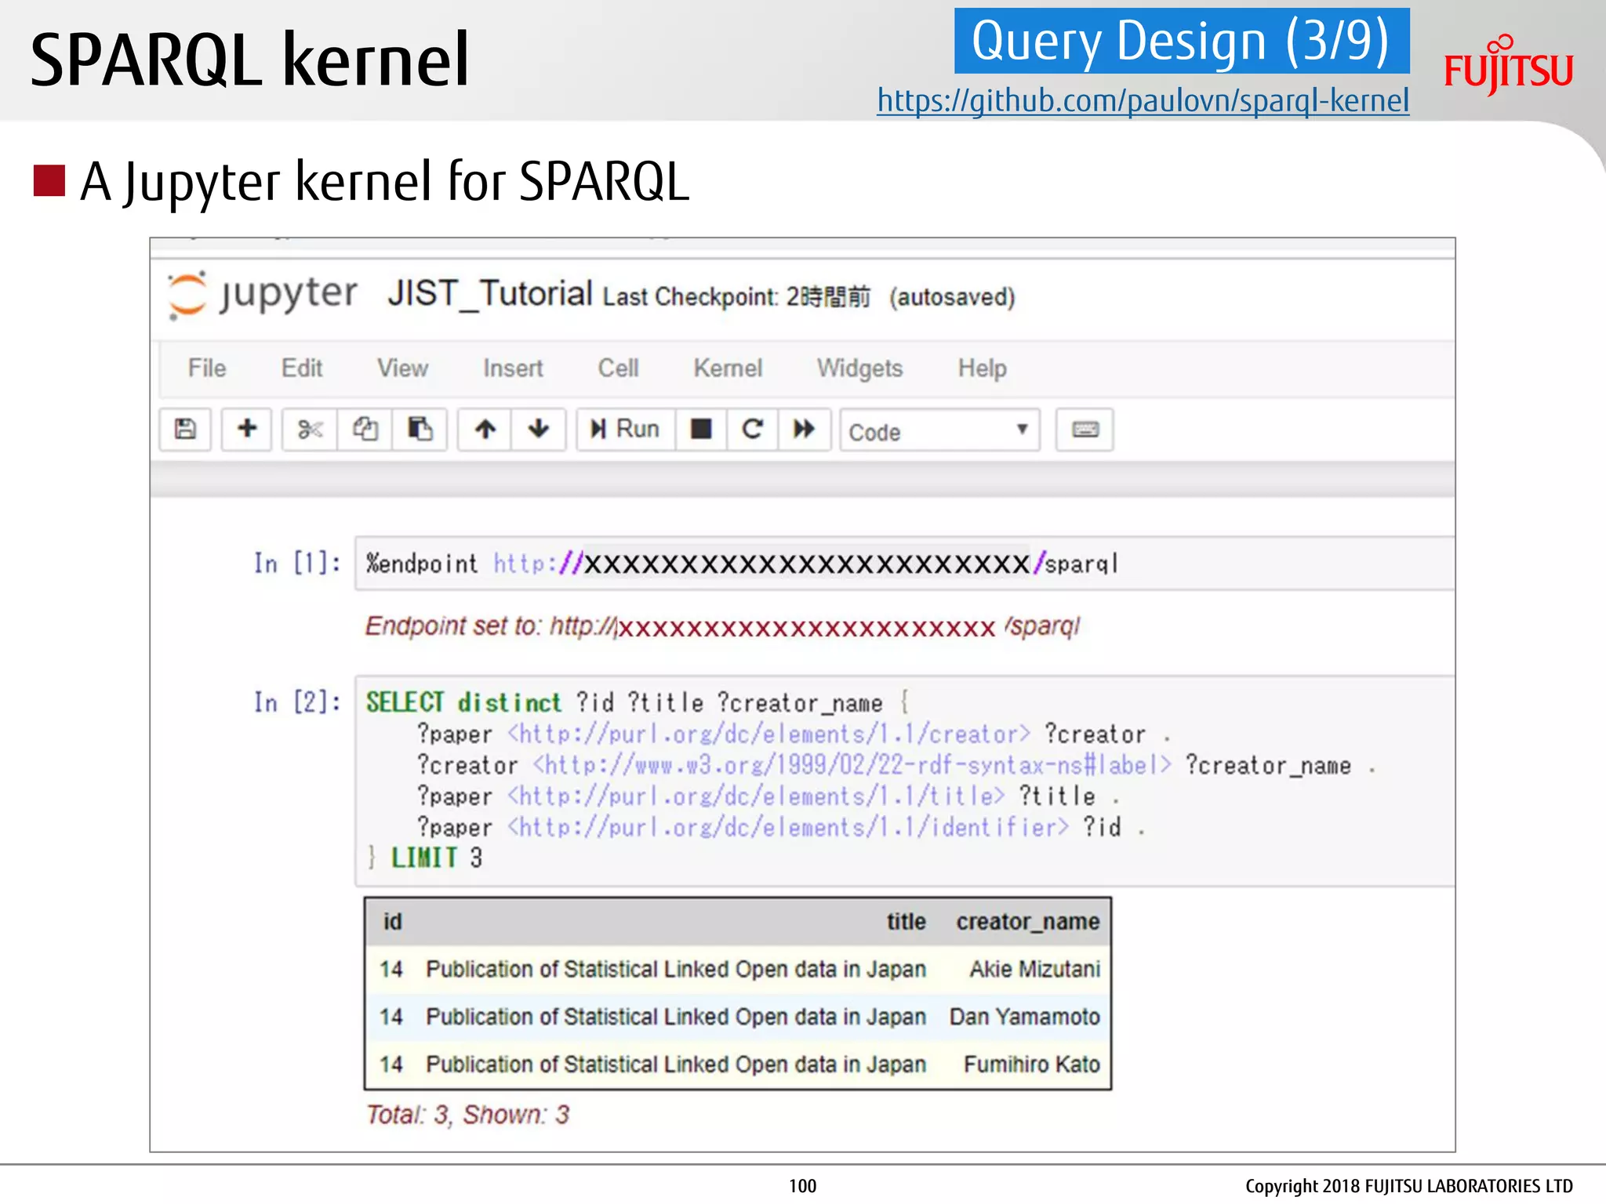Click the 'Endpoint set to' output message
1606x1204 pixels.
click(722, 626)
